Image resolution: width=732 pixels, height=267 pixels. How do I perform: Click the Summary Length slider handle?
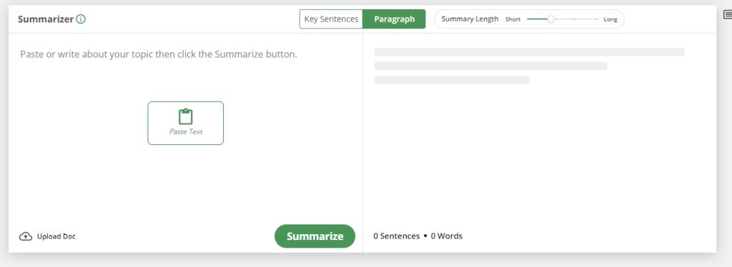click(551, 19)
